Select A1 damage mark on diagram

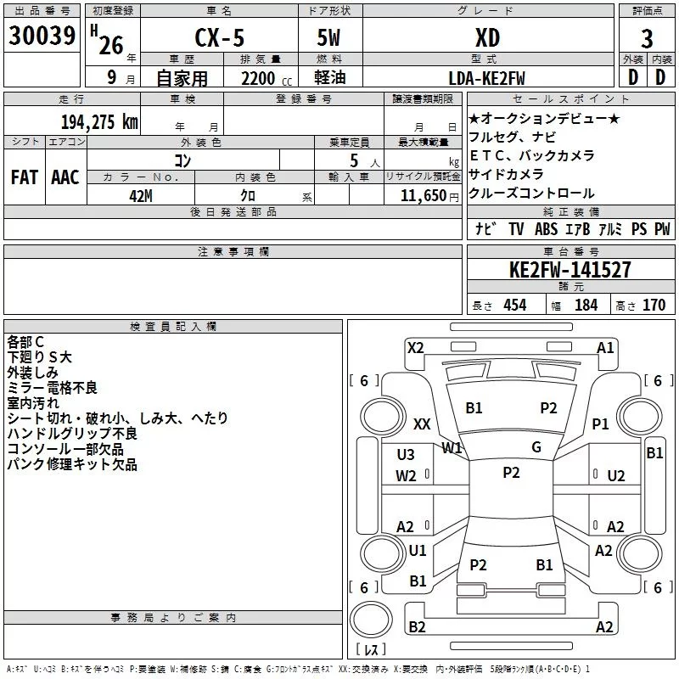coord(605,348)
